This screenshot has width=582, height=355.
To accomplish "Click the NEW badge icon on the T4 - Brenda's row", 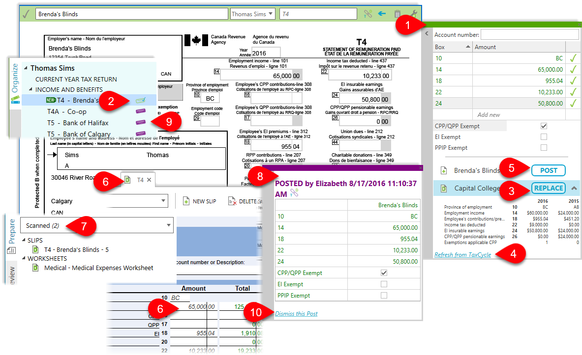I will pos(51,100).
